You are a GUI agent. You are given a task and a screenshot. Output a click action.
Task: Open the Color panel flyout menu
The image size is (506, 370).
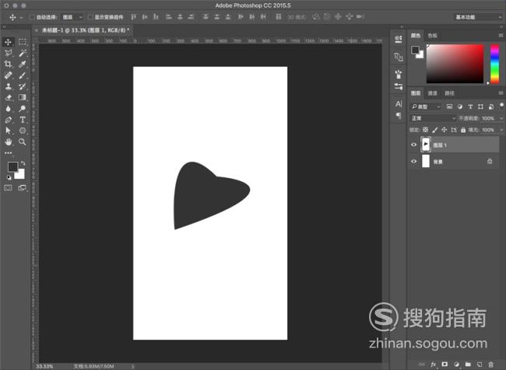[501, 36]
